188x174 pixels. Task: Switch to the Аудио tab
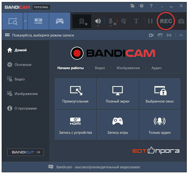[x=156, y=68]
